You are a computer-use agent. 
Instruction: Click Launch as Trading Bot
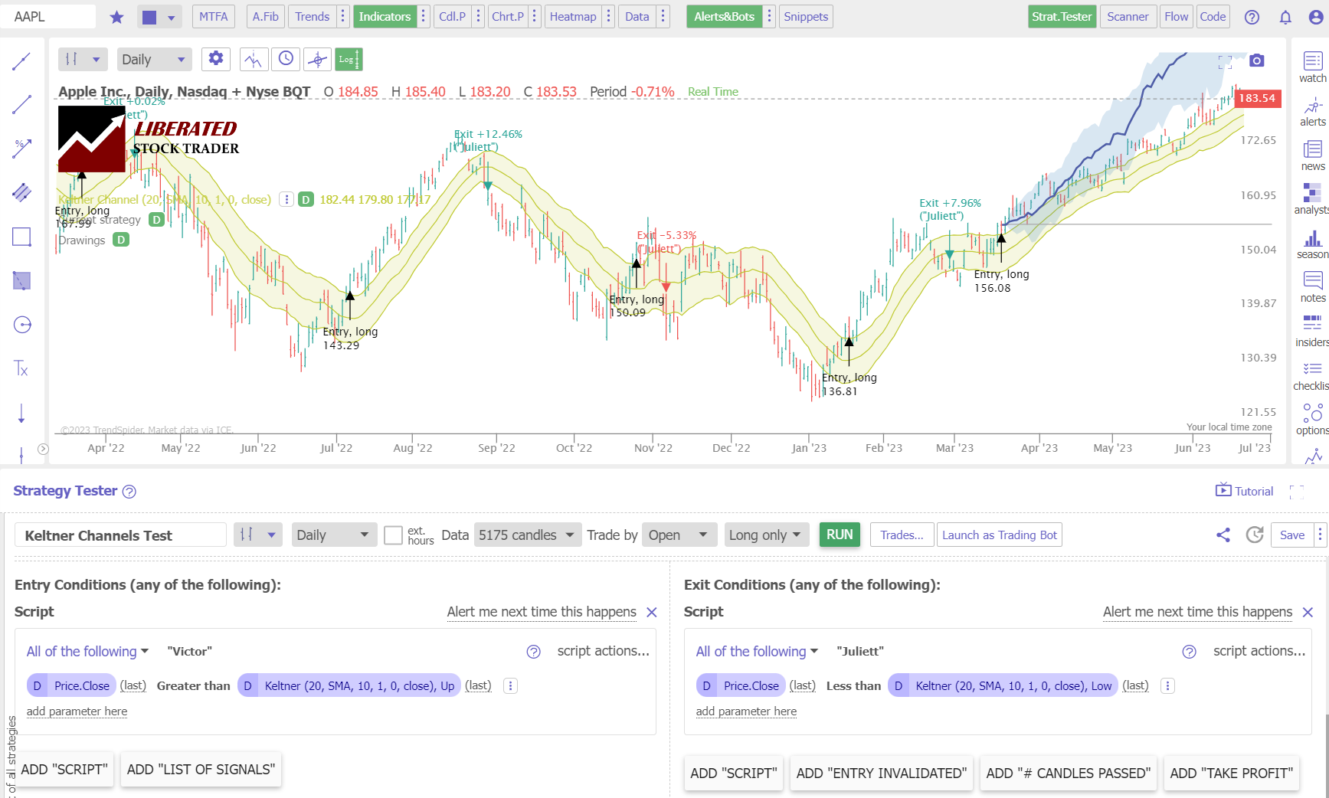999,535
